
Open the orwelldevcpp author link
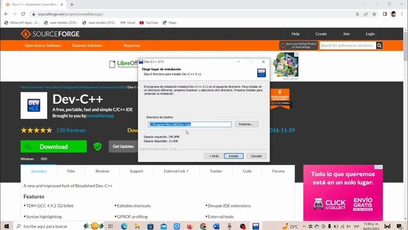pos(101,116)
